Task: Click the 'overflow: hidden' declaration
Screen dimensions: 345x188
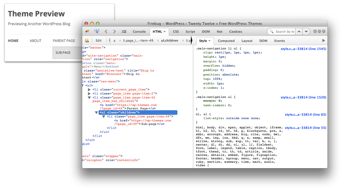Action: click(x=219, y=66)
